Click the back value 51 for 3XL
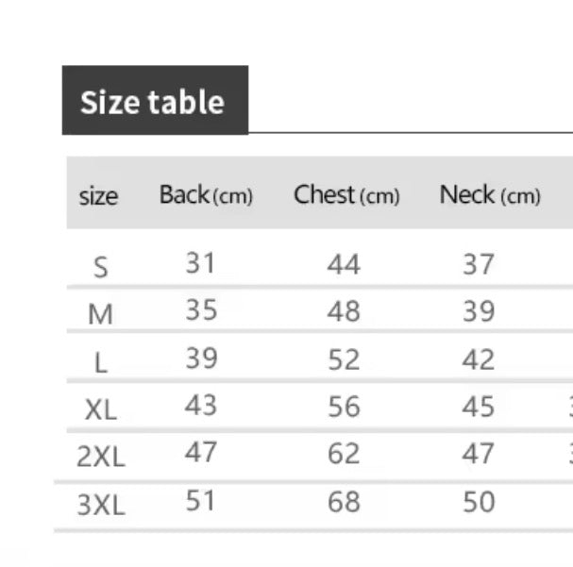Image resolution: width=573 pixels, height=567 pixels. point(200,500)
